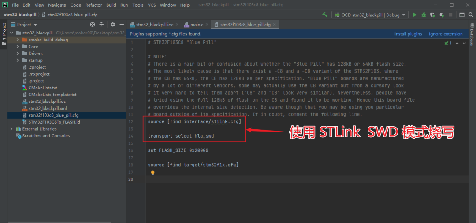Image resolution: width=476 pixels, height=223 pixels.
Task: Hide the Project panel with the minus icon
Action: tap(122, 25)
